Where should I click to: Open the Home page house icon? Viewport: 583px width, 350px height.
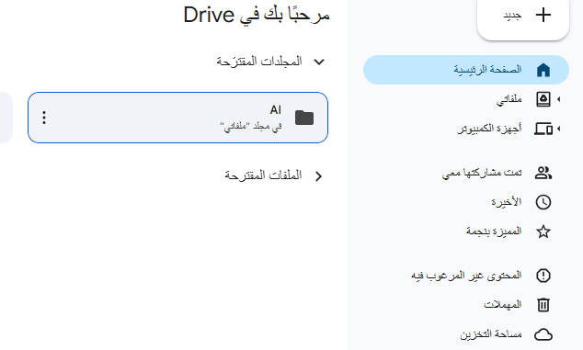543,70
